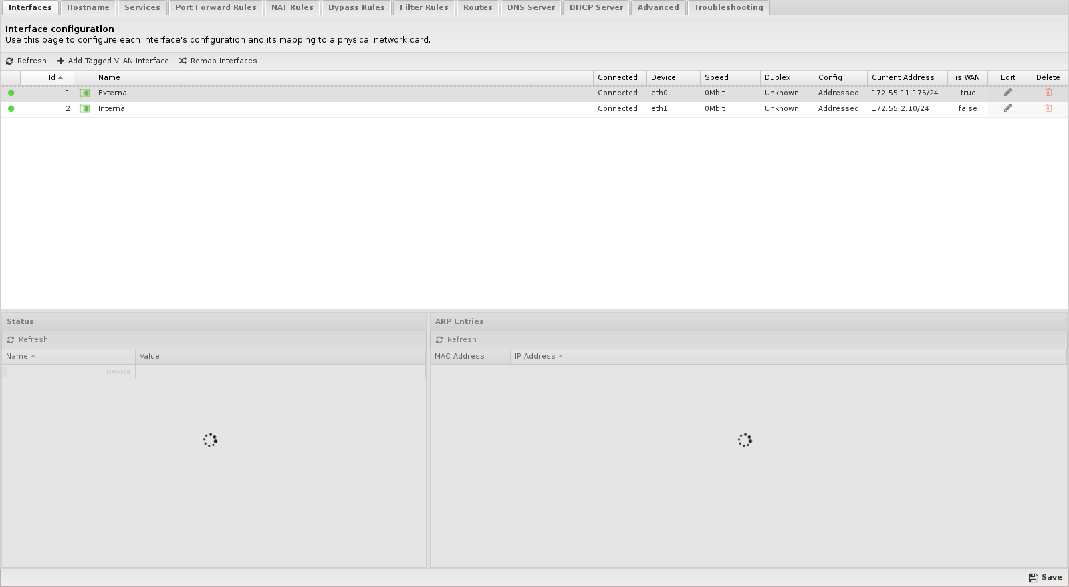Click is WAN value false
The width and height of the screenshot is (1069, 587).
(x=967, y=108)
